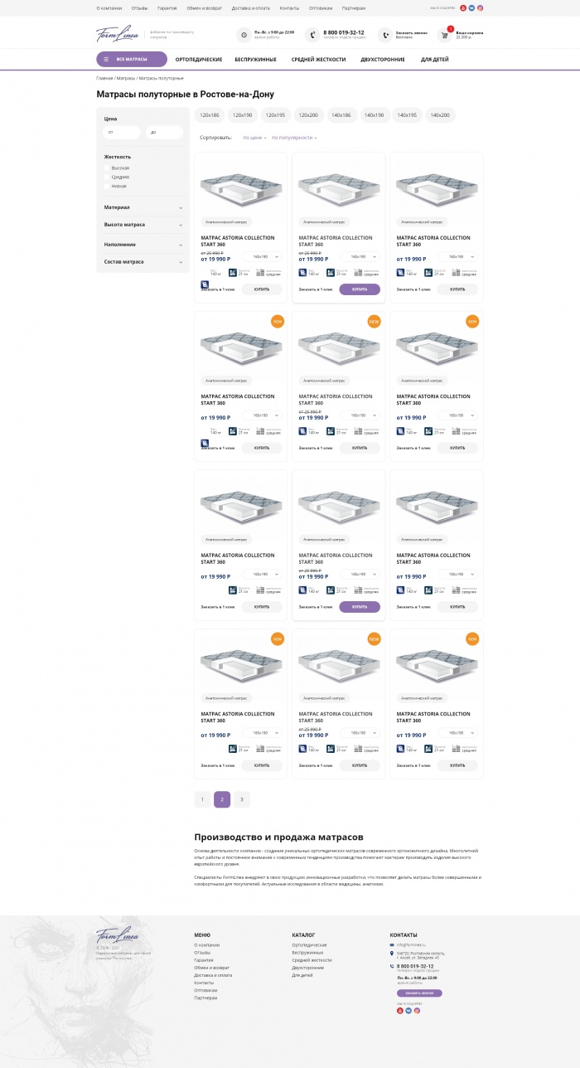The image size is (580, 1068).
Task: Check the 'Средняя' firmness checkbox
Action: pyautogui.click(x=108, y=177)
